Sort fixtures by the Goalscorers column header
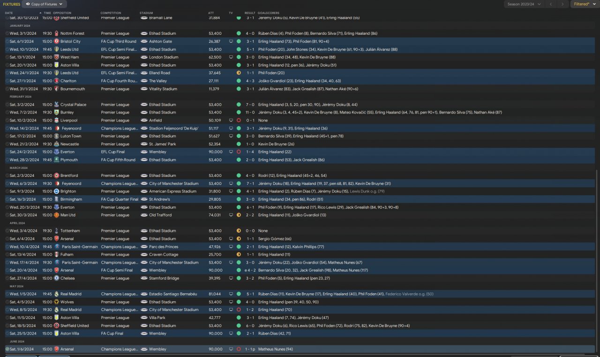This screenshot has height=357, width=600. [269, 13]
